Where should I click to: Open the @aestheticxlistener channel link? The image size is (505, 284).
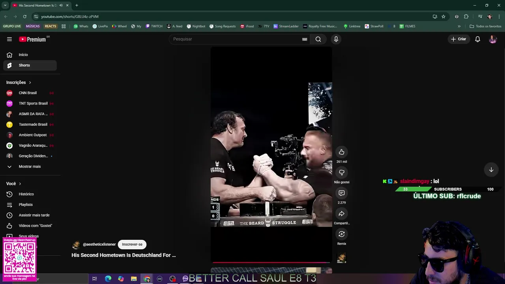(99, 245)
